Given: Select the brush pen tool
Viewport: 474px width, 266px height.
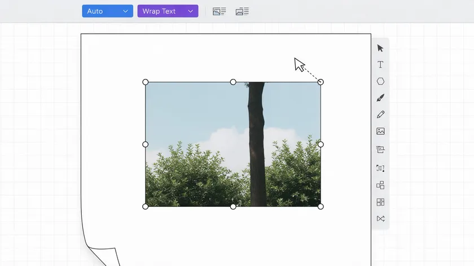Looking at the screenshot, I should point(380,98).
